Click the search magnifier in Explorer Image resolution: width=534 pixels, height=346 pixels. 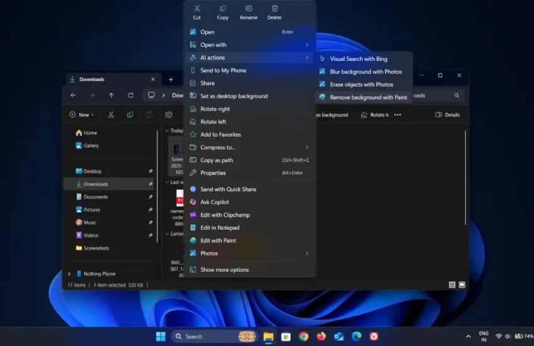[457, 96]
